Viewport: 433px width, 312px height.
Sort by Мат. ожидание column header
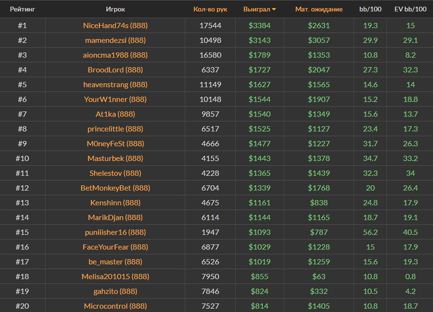(319, 9)
